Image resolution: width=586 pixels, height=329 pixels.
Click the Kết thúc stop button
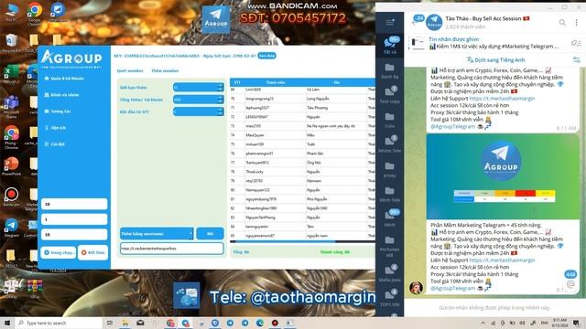coord(93,252)
